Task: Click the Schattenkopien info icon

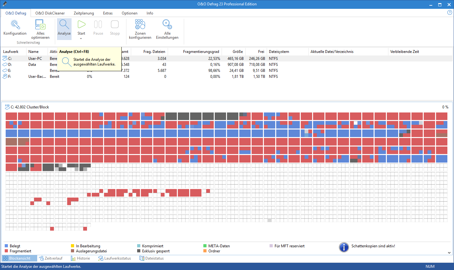Action: [344, 247]
